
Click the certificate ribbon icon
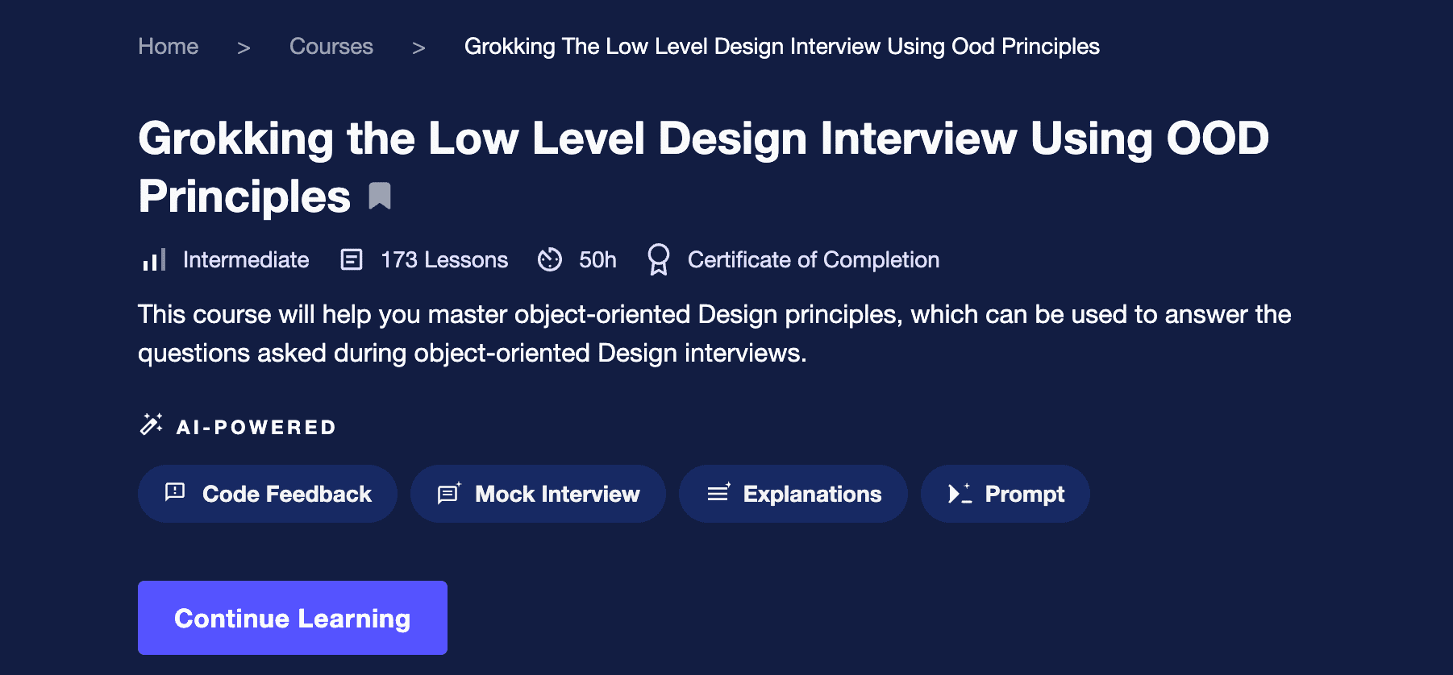658,259
